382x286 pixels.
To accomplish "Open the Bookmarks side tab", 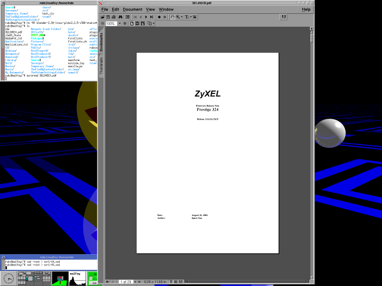I will [x=101, y=41].
